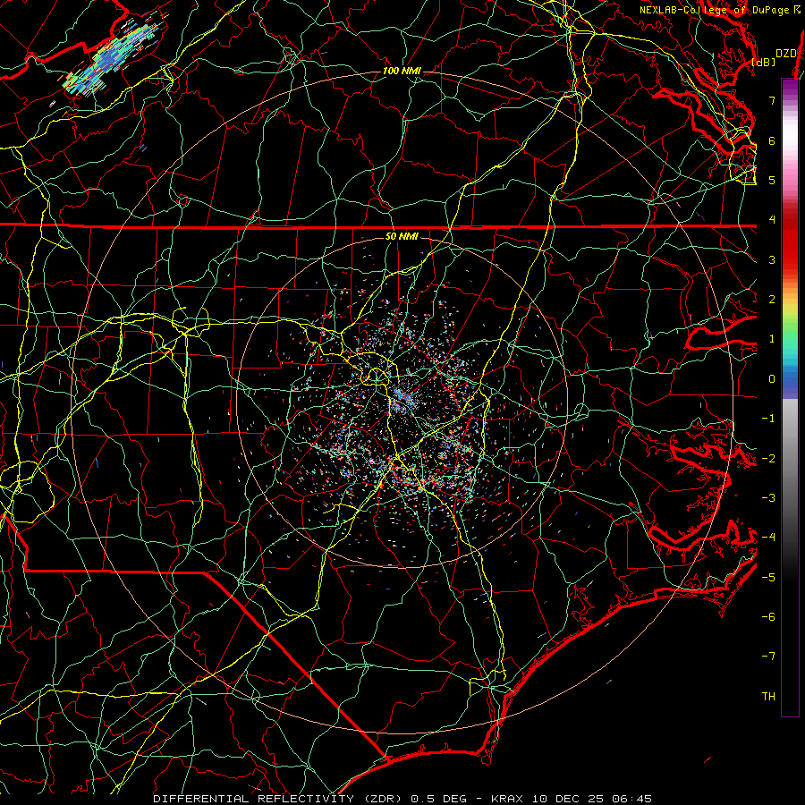Click the 6 dB label on the color scale
This screenshot has width=805, height=805.
coord(772,140)
